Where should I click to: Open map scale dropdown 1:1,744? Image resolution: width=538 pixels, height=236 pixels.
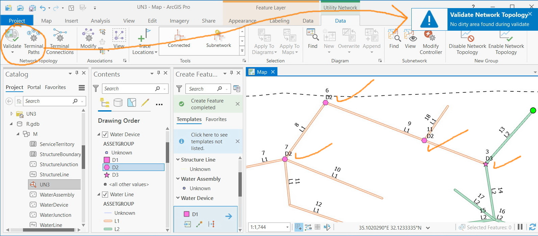click(287, 227)
